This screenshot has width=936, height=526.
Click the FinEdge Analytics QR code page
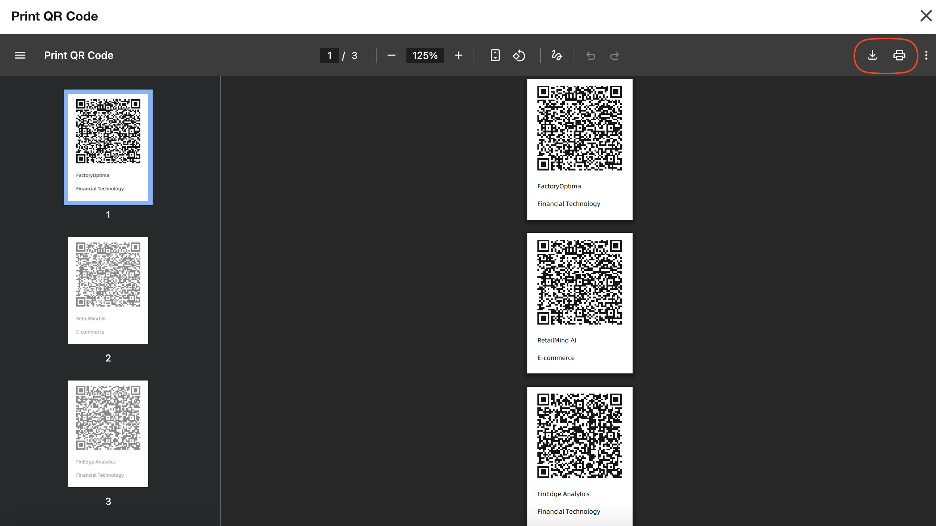click(x=580, y=455)
